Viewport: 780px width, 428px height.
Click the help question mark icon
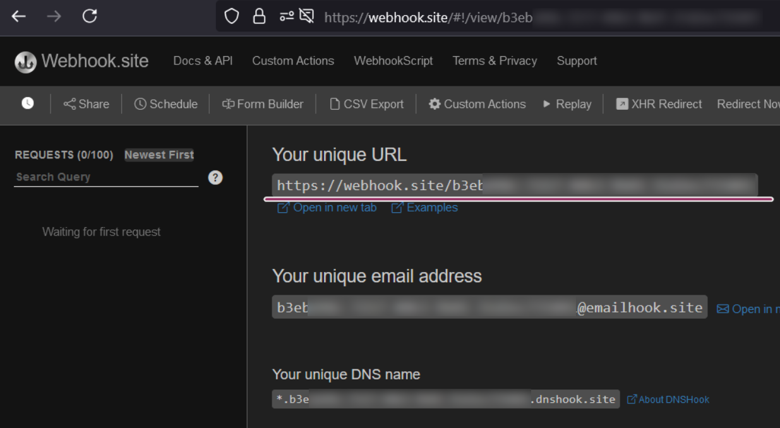[215, 177]
